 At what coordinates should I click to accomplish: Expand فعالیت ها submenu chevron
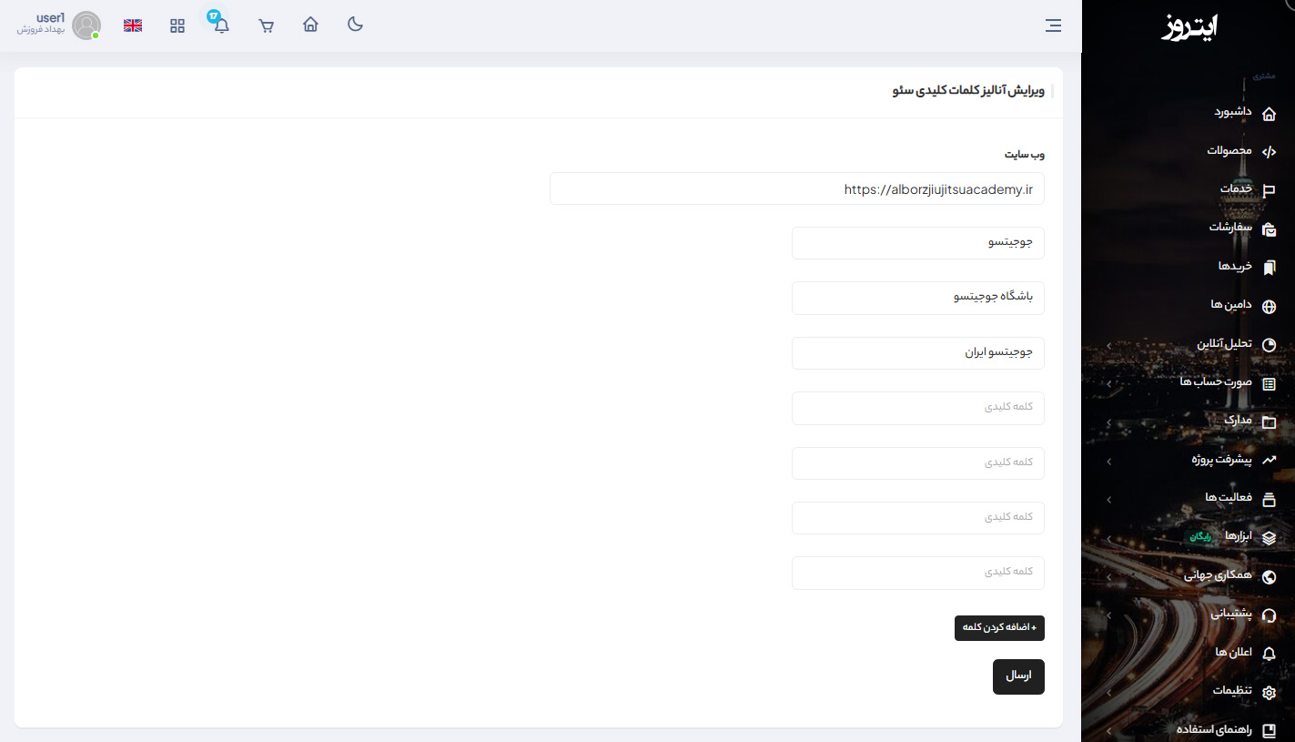(1108, 500)
